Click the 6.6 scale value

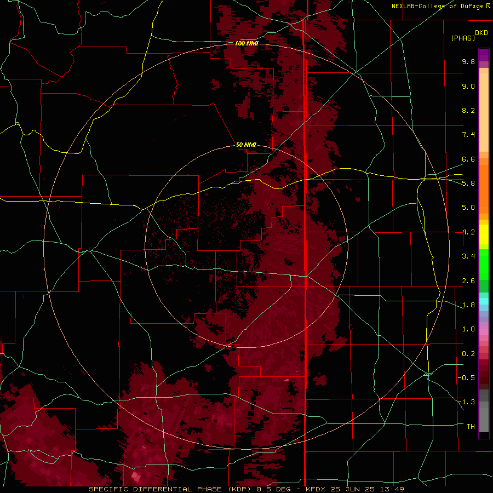click(x=468, y=159)
